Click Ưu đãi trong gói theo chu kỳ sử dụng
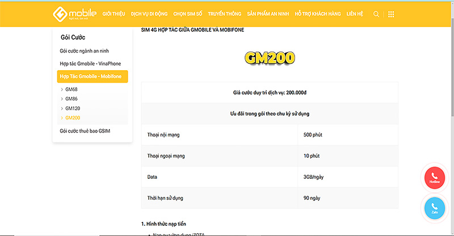 (270, 114)
